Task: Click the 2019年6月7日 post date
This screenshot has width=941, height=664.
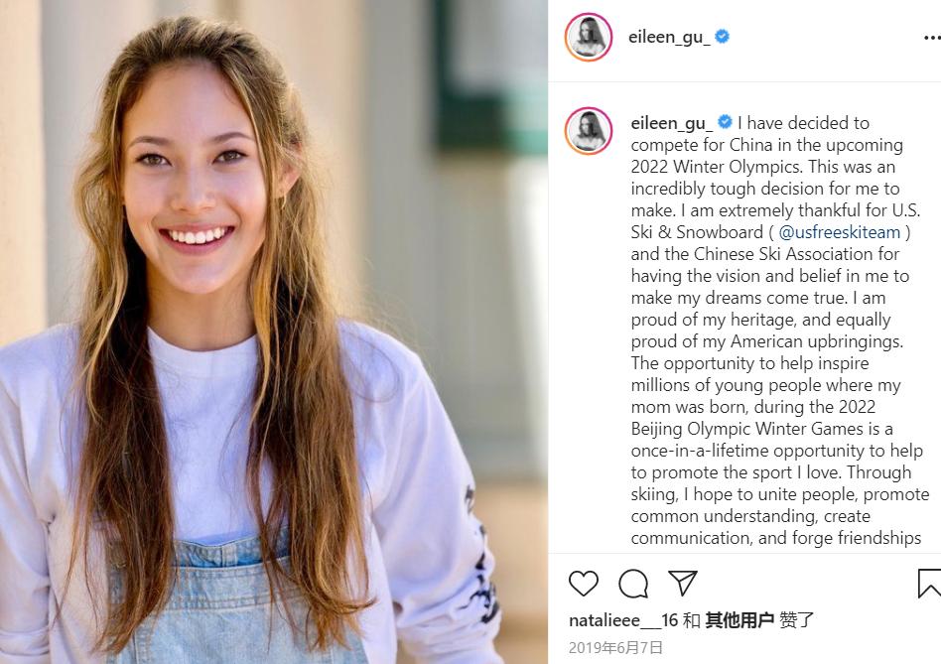Action: coord(615,648)
